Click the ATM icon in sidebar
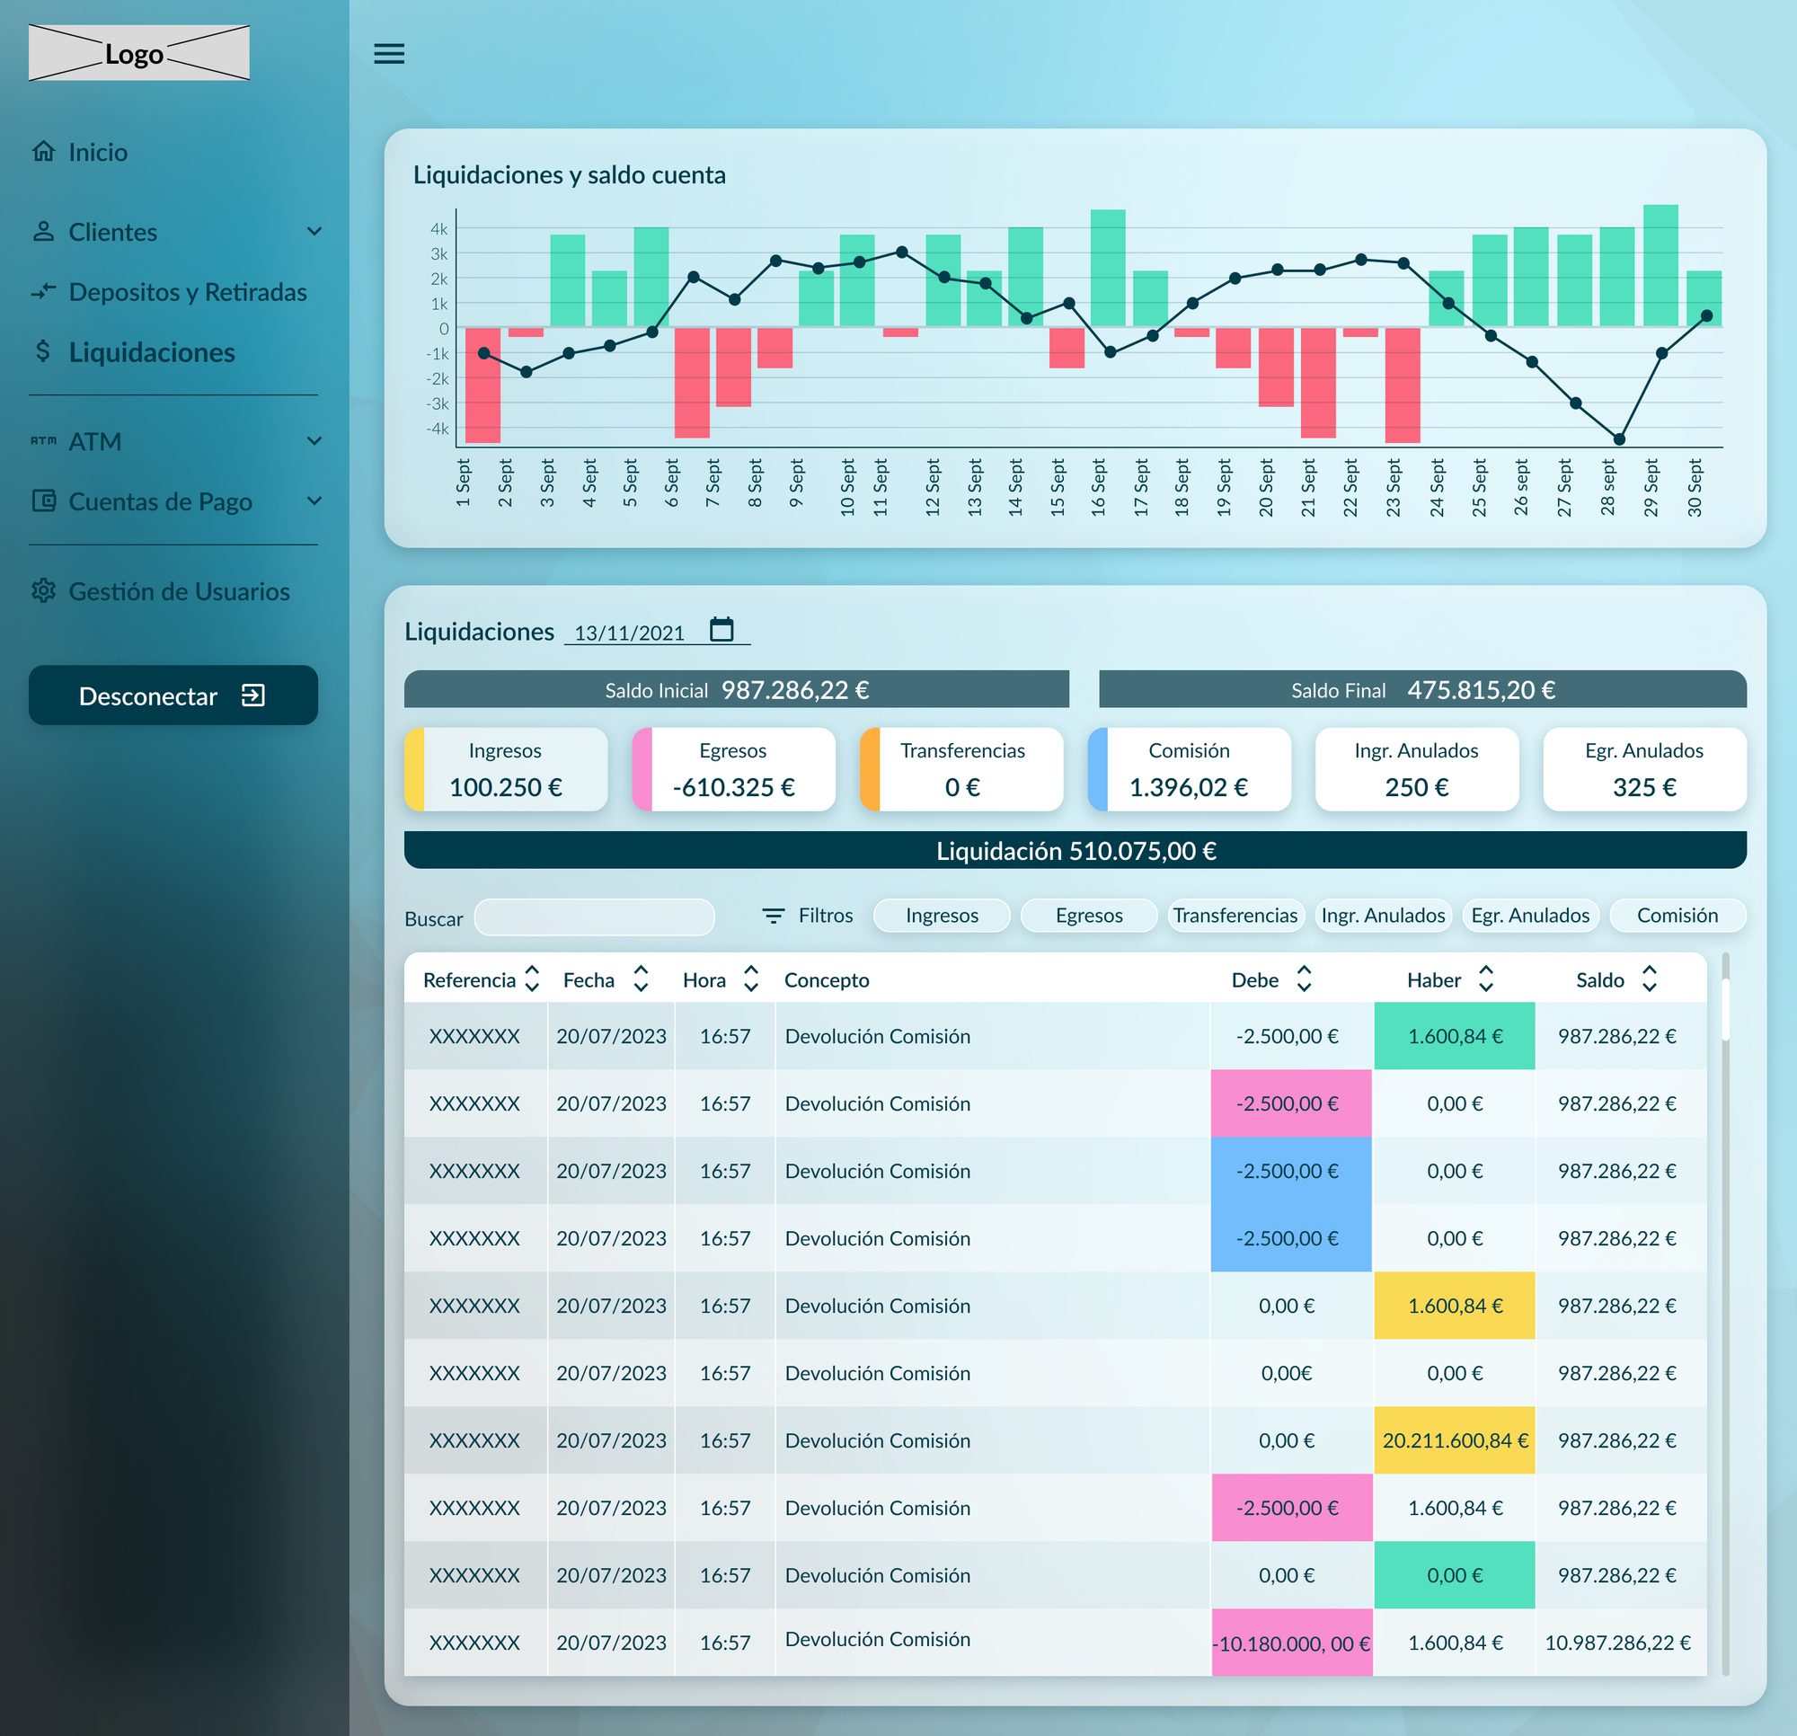Screen dimensions: 1797x1736 click(x=43, y=441)
